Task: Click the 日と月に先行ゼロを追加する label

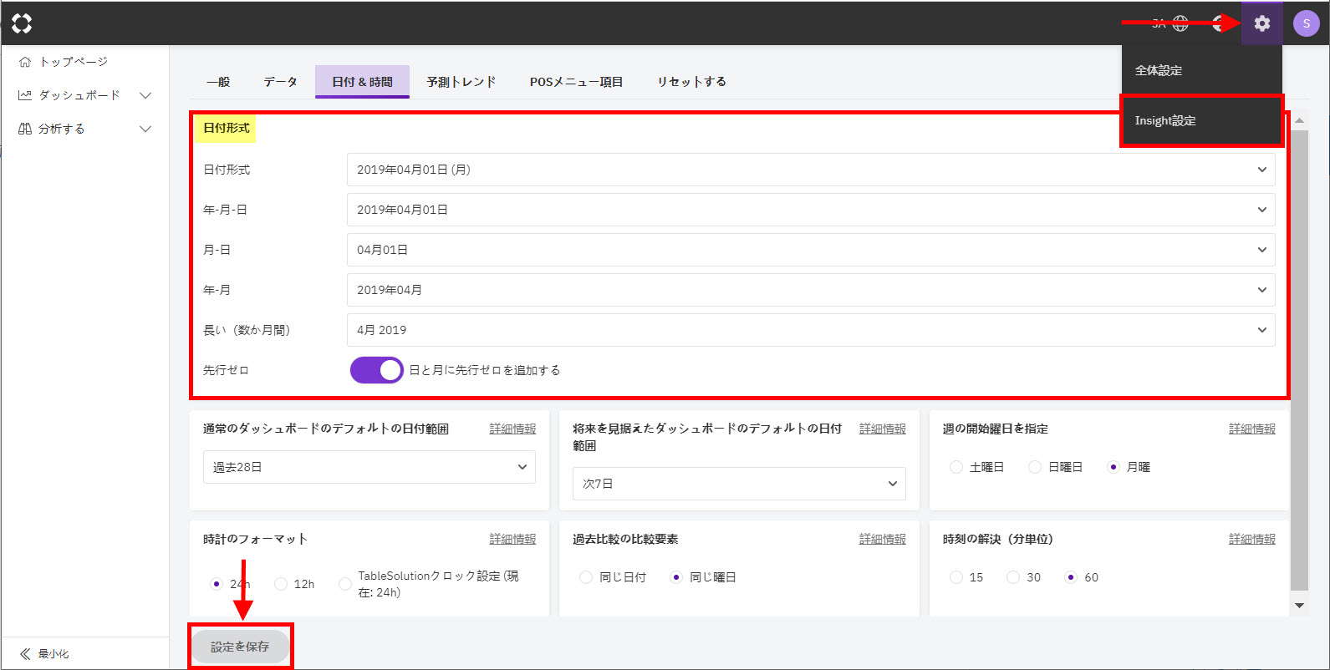Action: [485, 370]
